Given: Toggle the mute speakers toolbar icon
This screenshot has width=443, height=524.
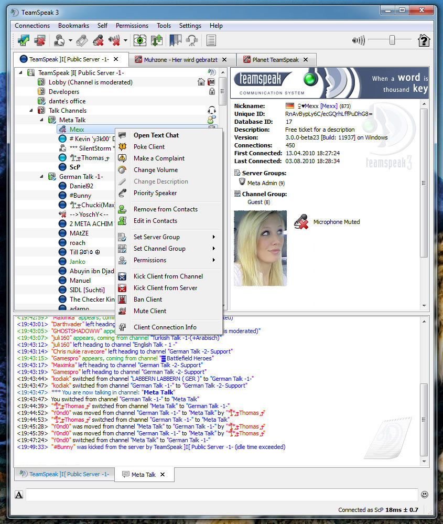Looking at the screenshot, I should 114,40.
